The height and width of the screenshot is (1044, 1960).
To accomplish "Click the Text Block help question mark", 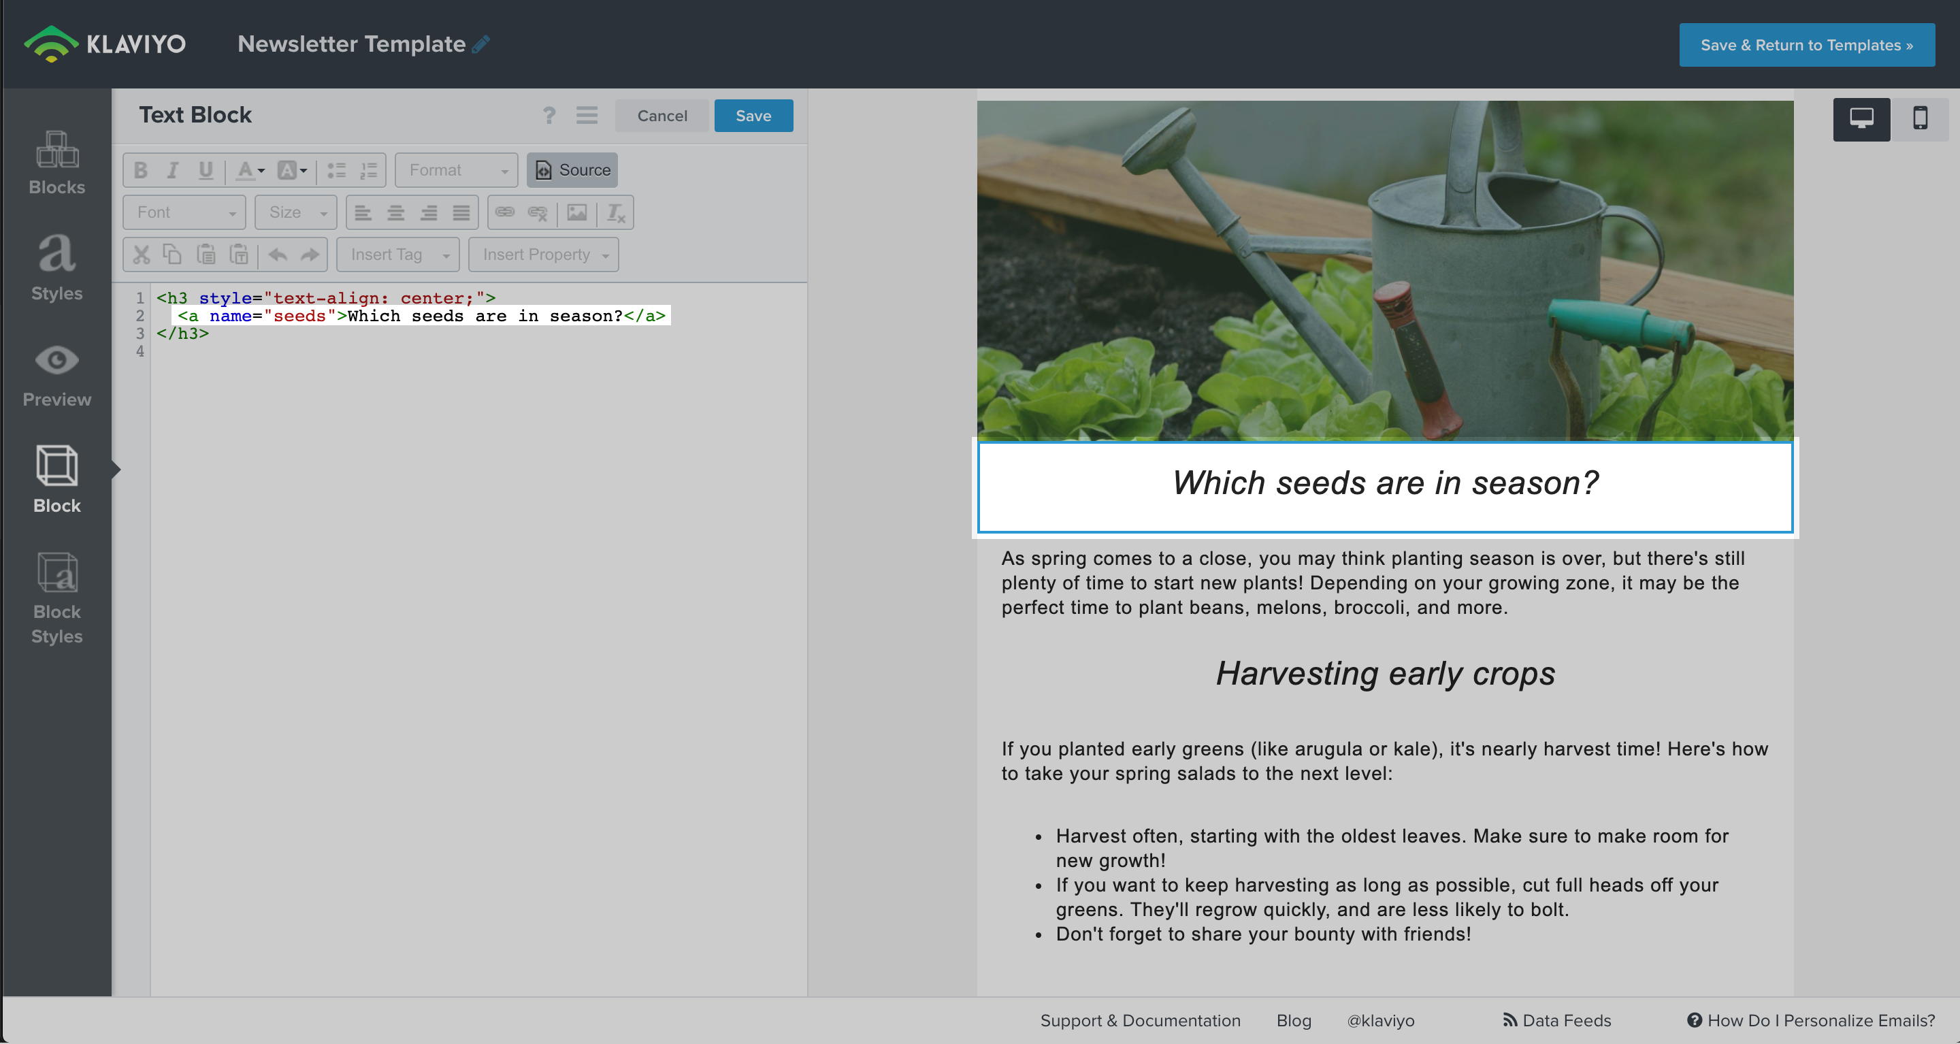I will 549,115.
